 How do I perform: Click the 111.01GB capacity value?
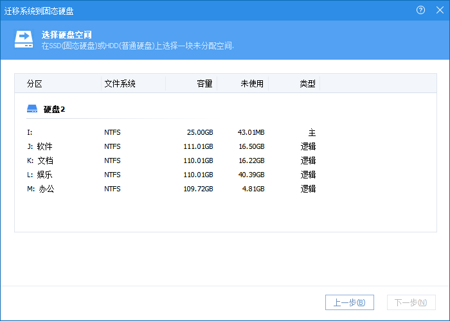[198, 146]
